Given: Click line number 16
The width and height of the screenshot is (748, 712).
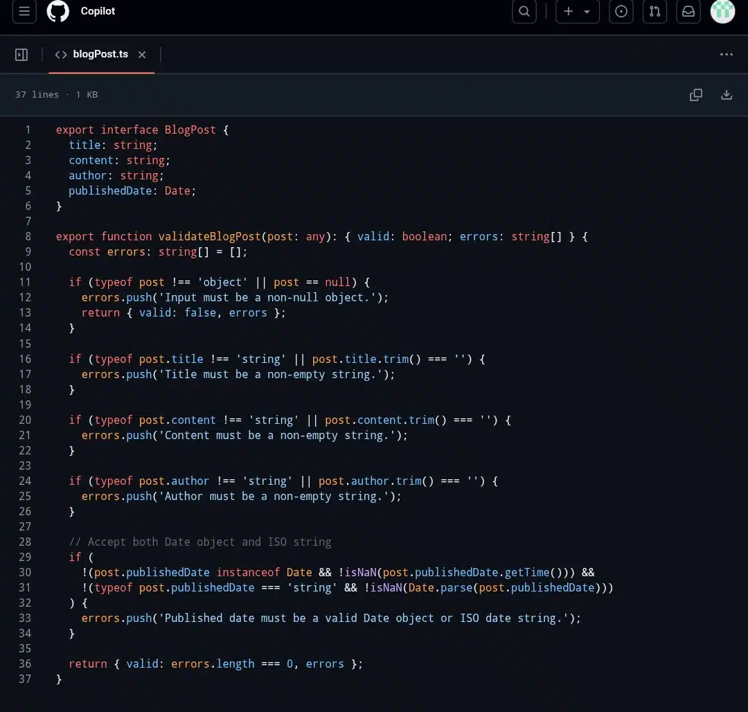Looking at the screenshot, I should pos(25,359).
